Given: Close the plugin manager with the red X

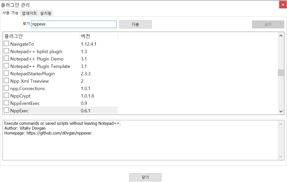Looking at the screenshot, I should (x=283, y=5).
